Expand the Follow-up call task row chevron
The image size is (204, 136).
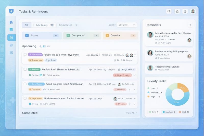135,55
